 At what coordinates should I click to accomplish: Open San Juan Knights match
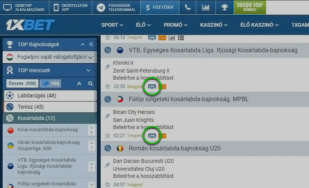[133, 120]
